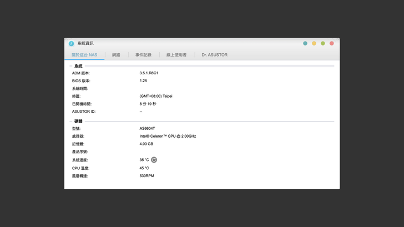Switch to the 網路 tab
This screenshot has height=227, width=404.
point(116,55)
